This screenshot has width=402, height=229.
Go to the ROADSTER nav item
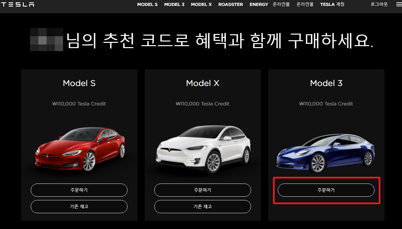click(231, 5)
